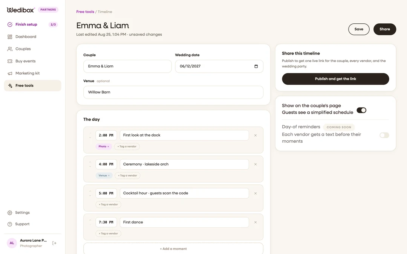
Task: Edit the First dance title field
Action: click(x=184, y=222)
